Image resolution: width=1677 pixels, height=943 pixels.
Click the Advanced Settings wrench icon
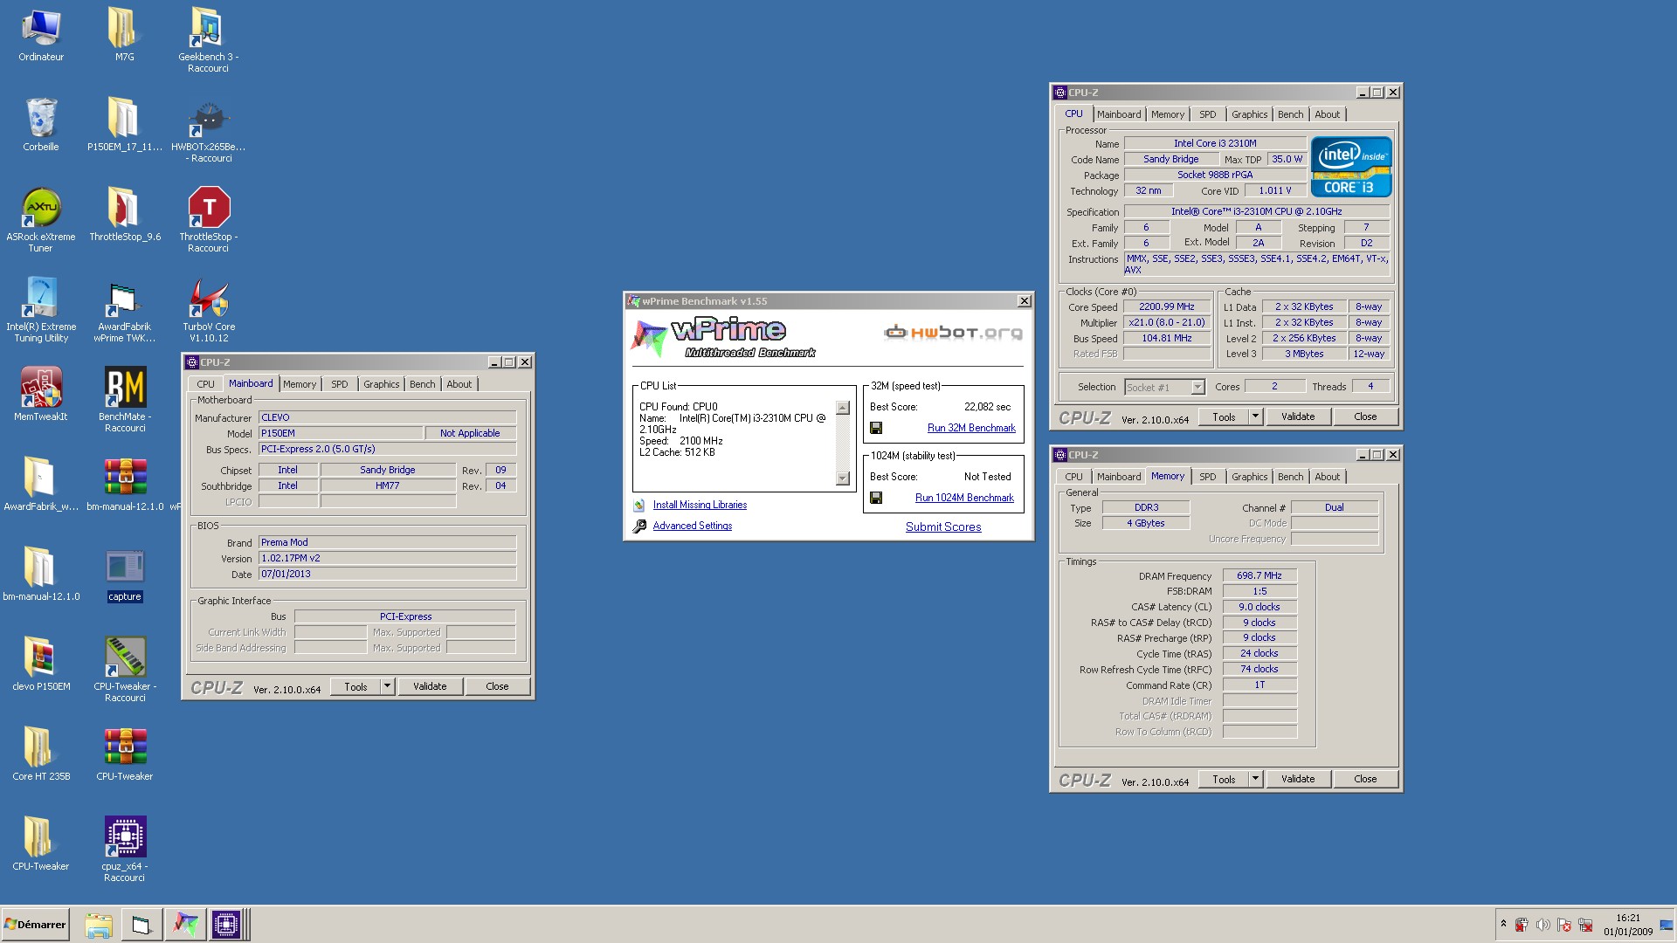639,526
